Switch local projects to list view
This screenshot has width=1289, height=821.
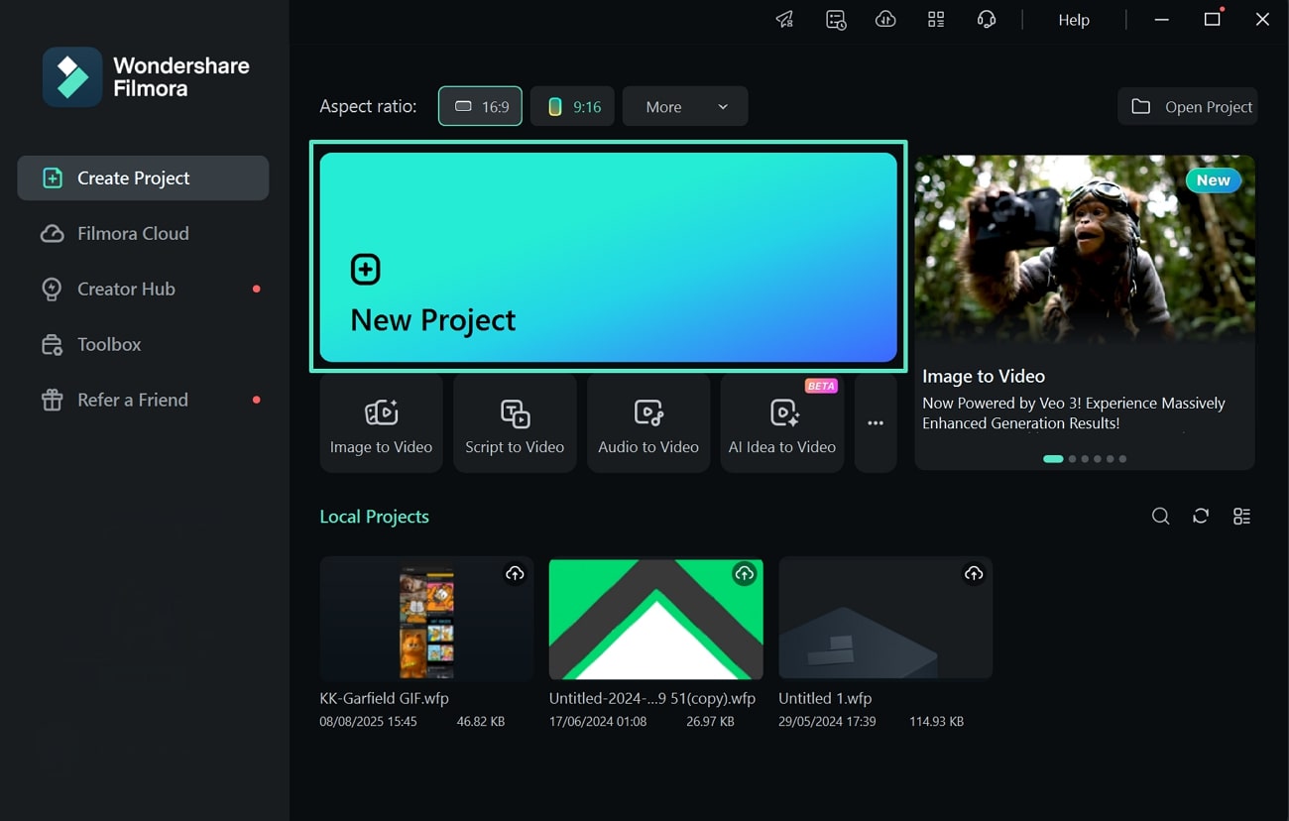click(x=1241, y=516)
